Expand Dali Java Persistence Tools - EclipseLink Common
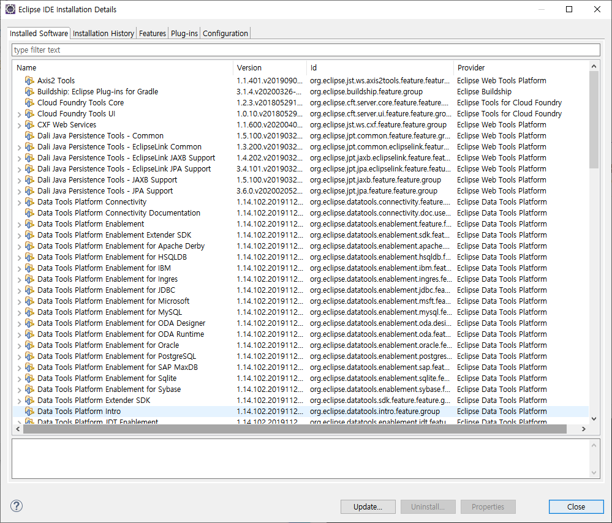This screenshot has width=612, height=523. point(19,148)
